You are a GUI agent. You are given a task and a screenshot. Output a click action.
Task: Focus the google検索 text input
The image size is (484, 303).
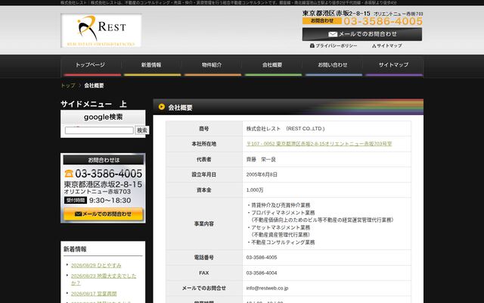(x=99, y=130)
